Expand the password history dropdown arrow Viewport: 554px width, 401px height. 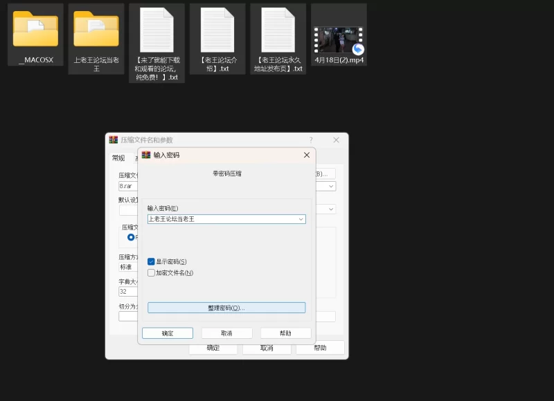click(301, 219)
